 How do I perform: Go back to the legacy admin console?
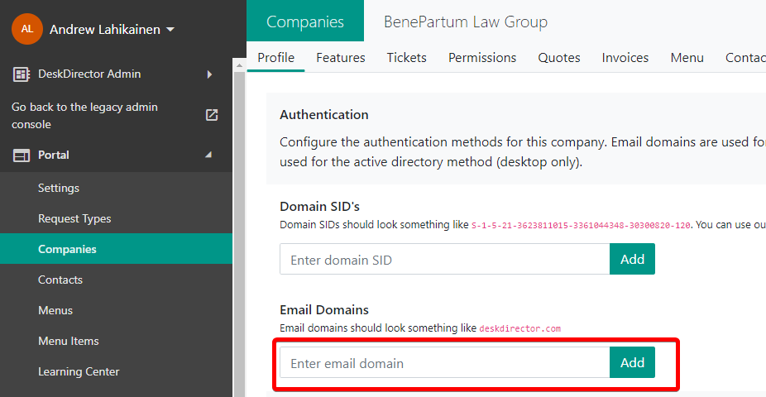pos(84,115)
